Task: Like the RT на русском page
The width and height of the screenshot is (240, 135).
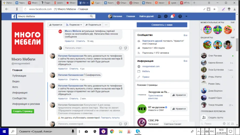Action: click(x=179, y=109)
